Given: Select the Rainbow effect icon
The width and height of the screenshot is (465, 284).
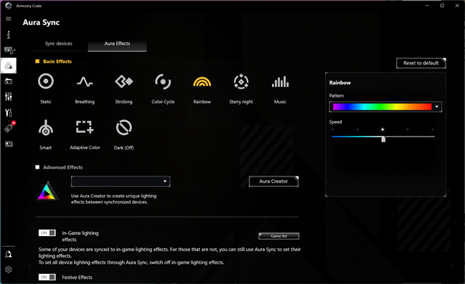Looking at the screenshot, I should point(202,82).
